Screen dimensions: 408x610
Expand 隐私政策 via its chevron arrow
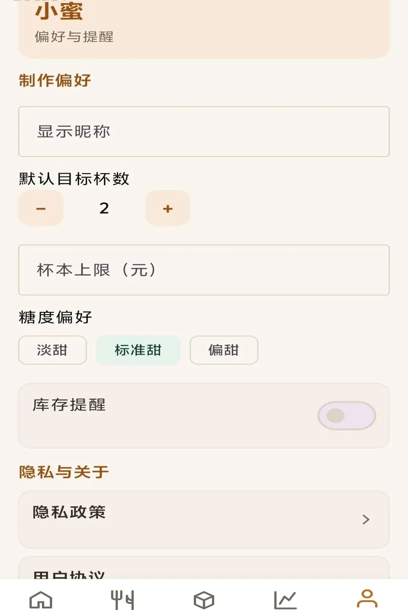tap(366, 519)
